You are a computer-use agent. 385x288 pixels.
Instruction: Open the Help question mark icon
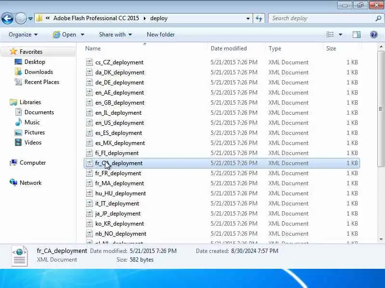coord(374,35)
